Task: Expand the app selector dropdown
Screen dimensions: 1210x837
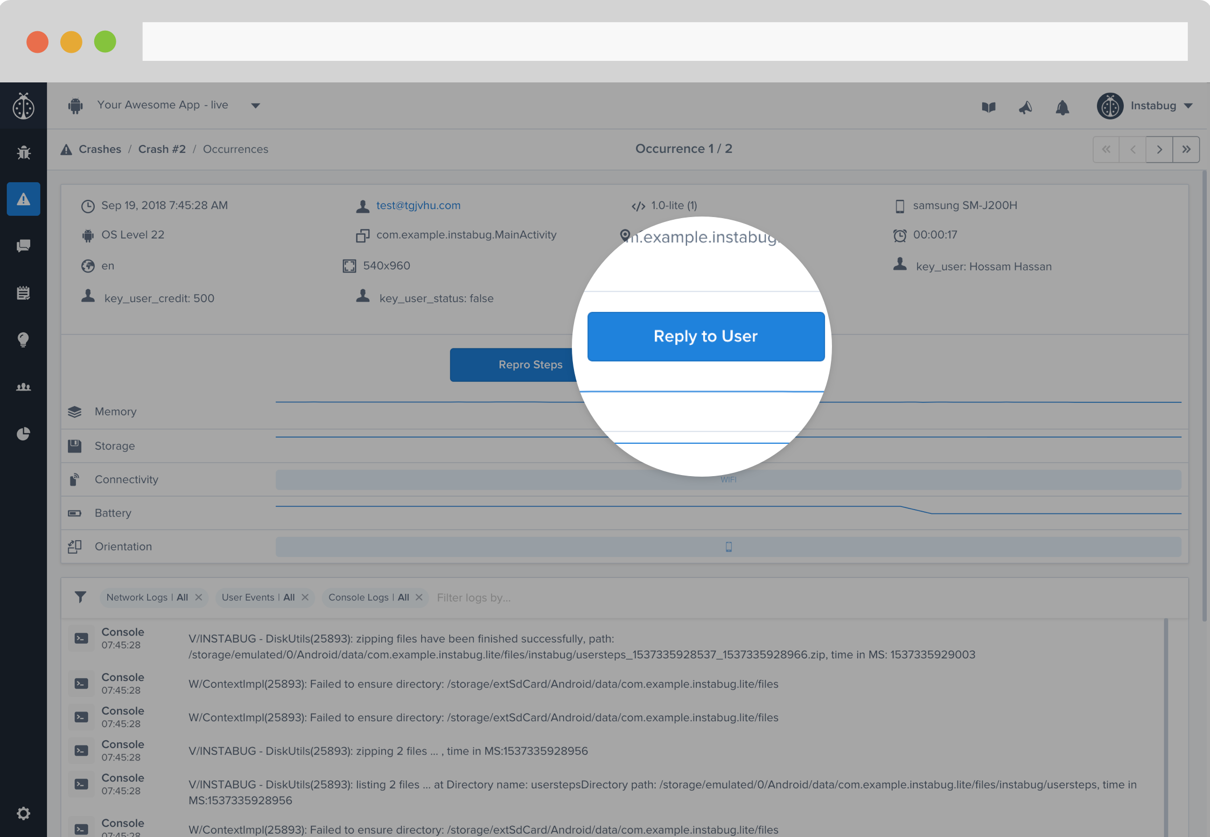Action: tap(255, 106)
